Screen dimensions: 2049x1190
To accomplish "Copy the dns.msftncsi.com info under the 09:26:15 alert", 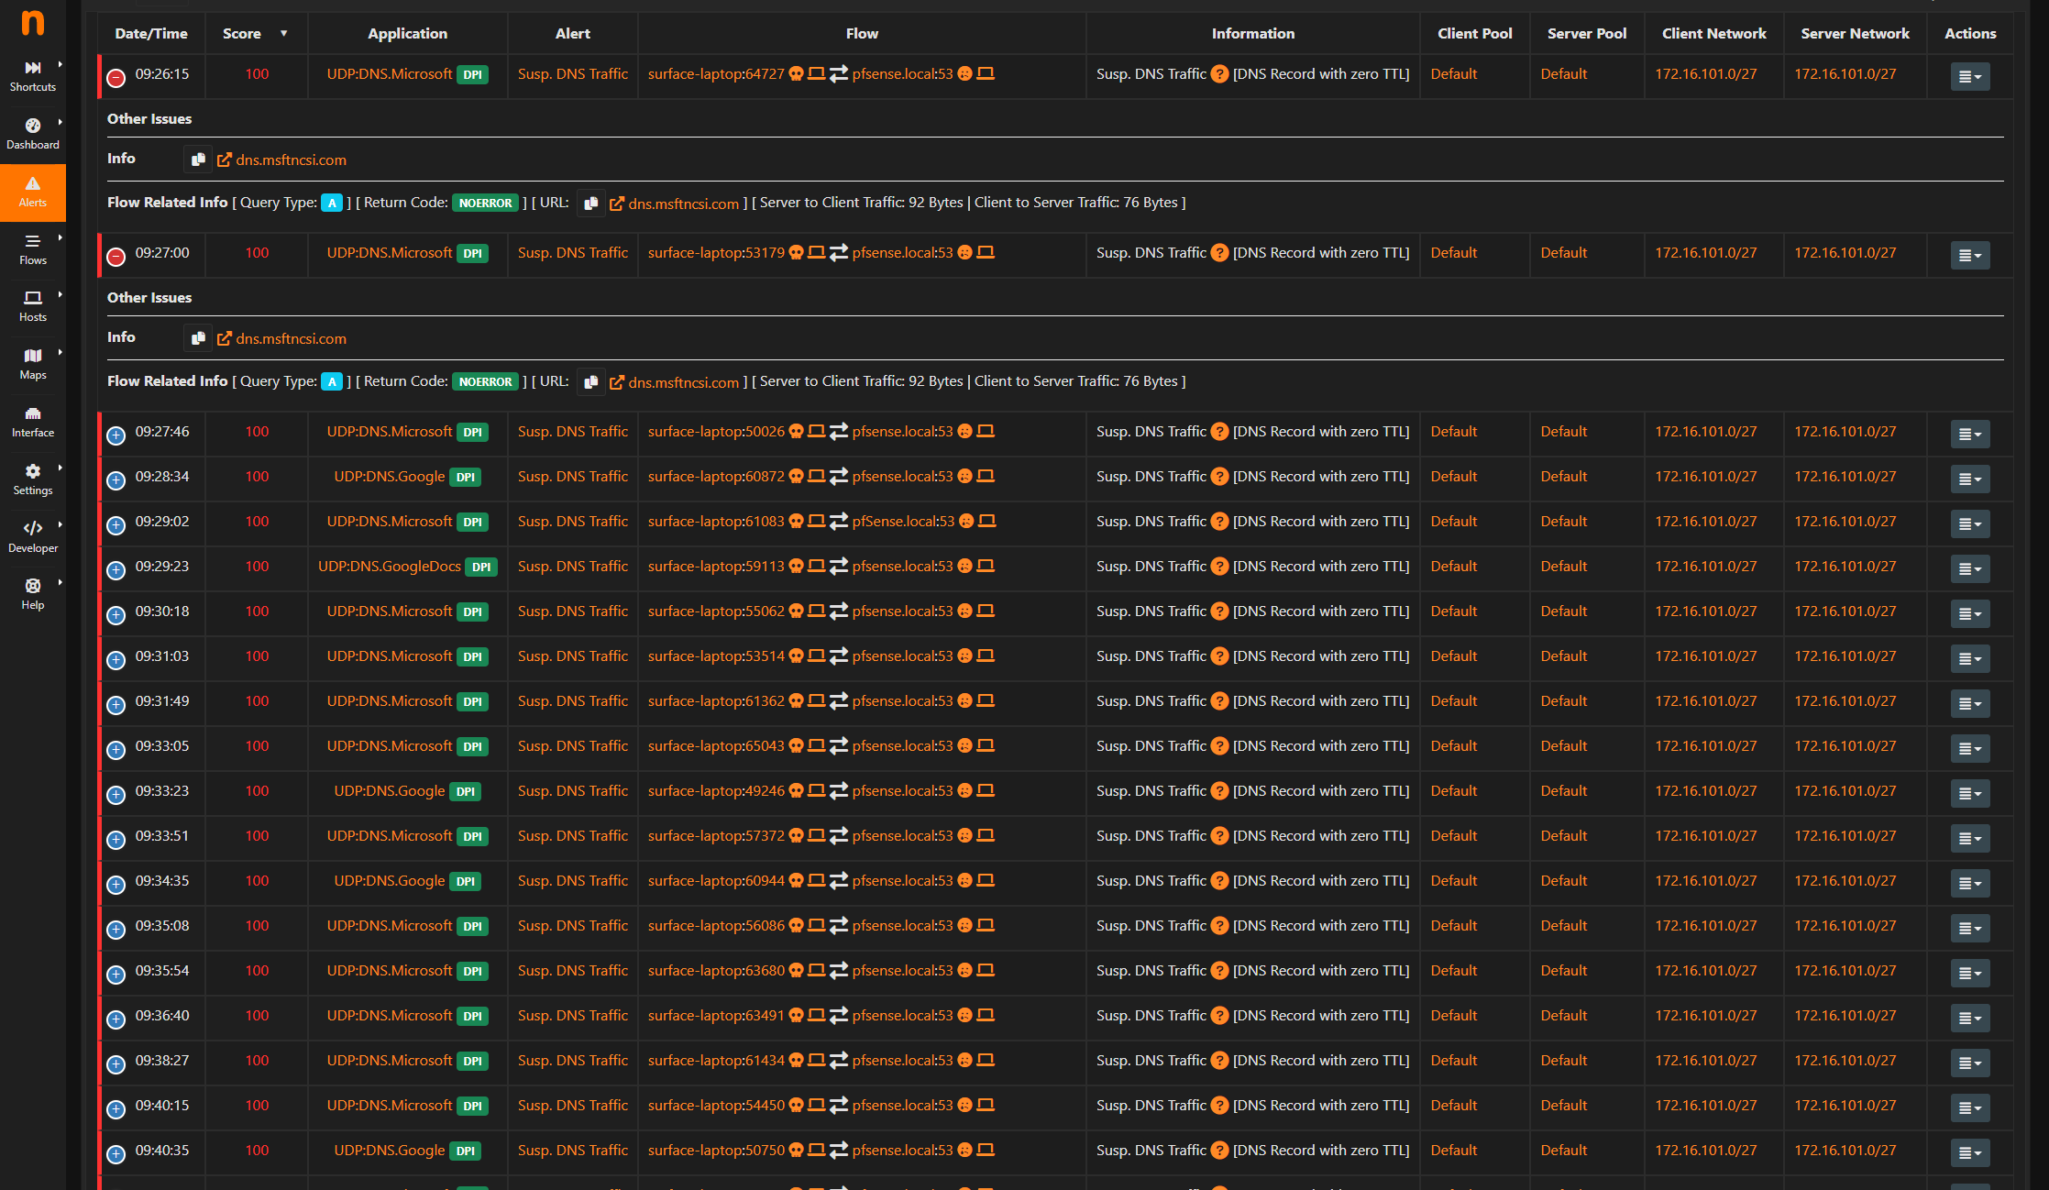I will 198,160.
